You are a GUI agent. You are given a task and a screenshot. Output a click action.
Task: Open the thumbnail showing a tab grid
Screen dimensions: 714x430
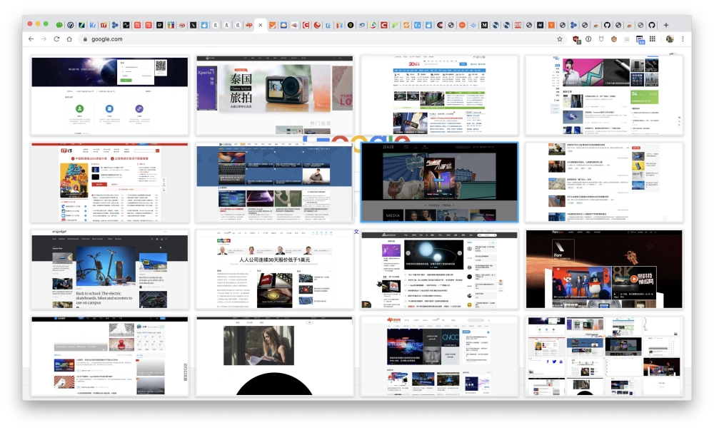(604, 356)
